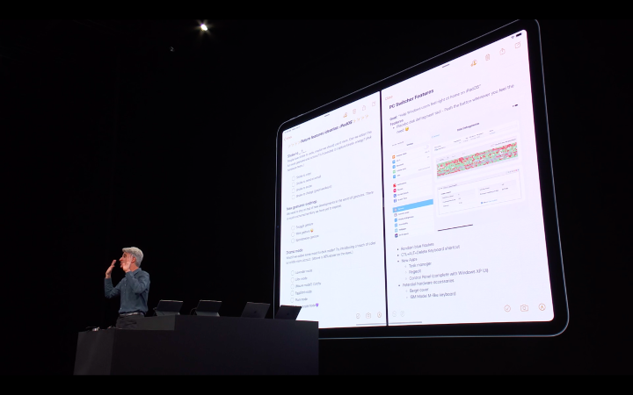633x395 pixels.
Task: Tap the CTL+ALT+Delete keyboard shortcut bullet
Action: [x=430, y=251]
